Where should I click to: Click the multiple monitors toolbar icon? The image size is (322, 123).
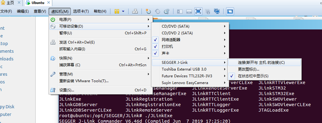(x=217, y=11)
